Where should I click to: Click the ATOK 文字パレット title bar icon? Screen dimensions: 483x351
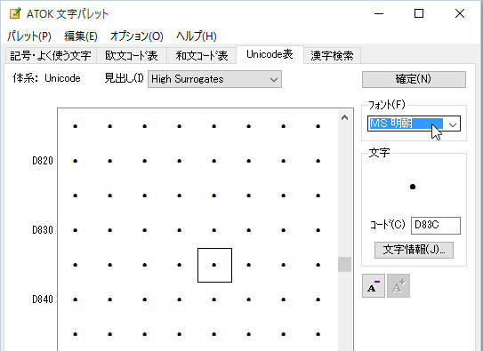[x=15, y=13]
